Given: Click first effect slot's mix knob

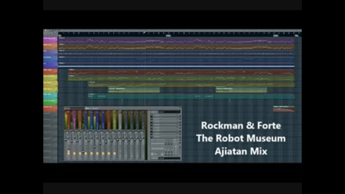Looking at the screenshot, I should click(180, 115).
